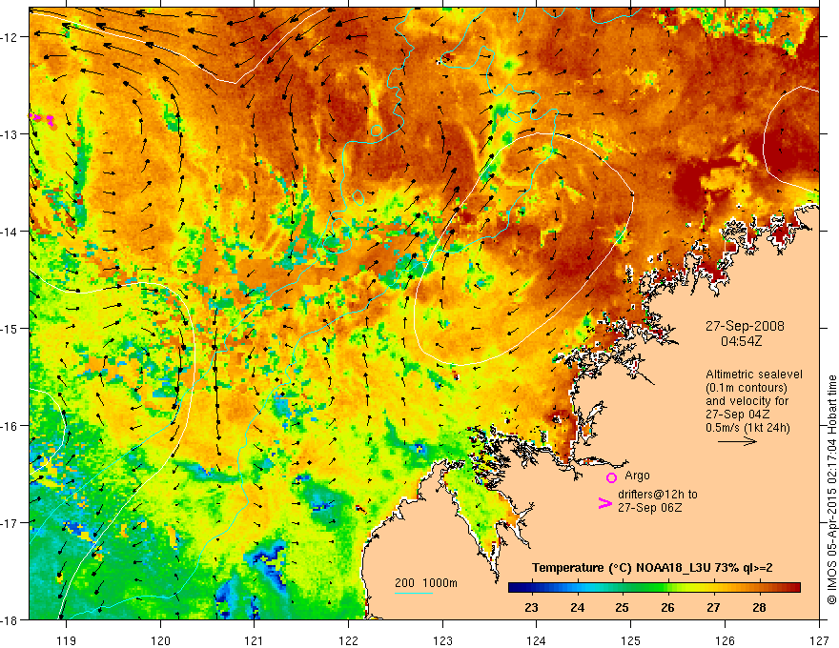Click the '0.5m/s (1kt 24h)' label
The image size is (839, 648).
747,428
